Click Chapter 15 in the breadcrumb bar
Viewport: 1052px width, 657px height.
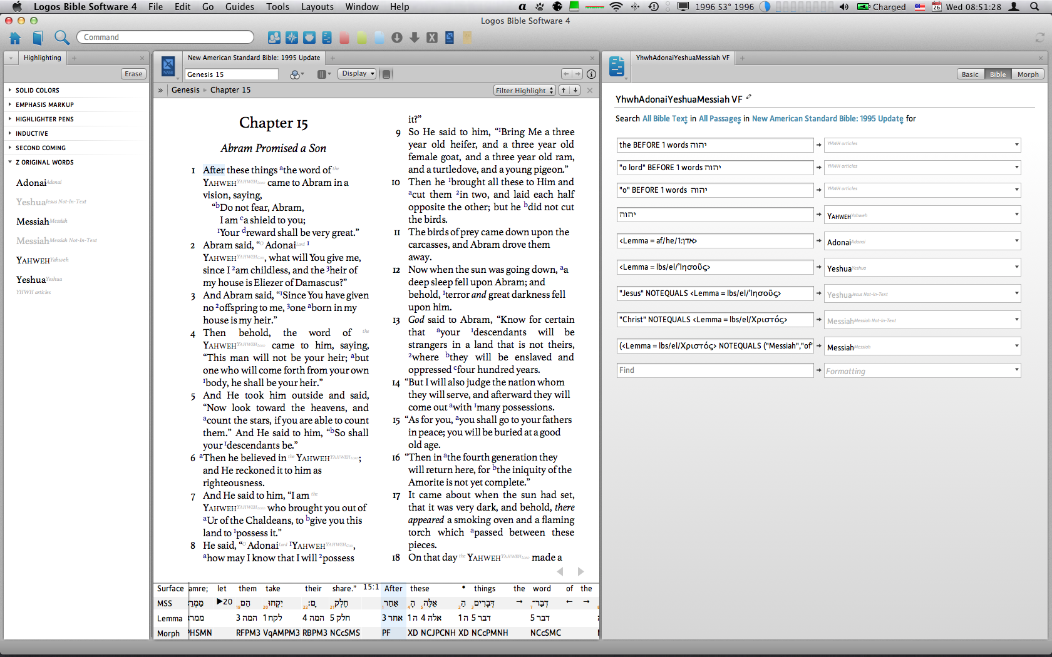click(x=230, y=90)
